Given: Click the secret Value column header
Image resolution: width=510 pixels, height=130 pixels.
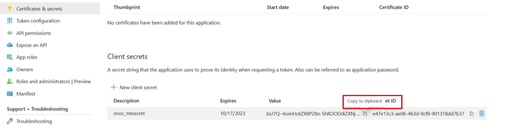Looking at the screenshot, I should click(275, 101).
